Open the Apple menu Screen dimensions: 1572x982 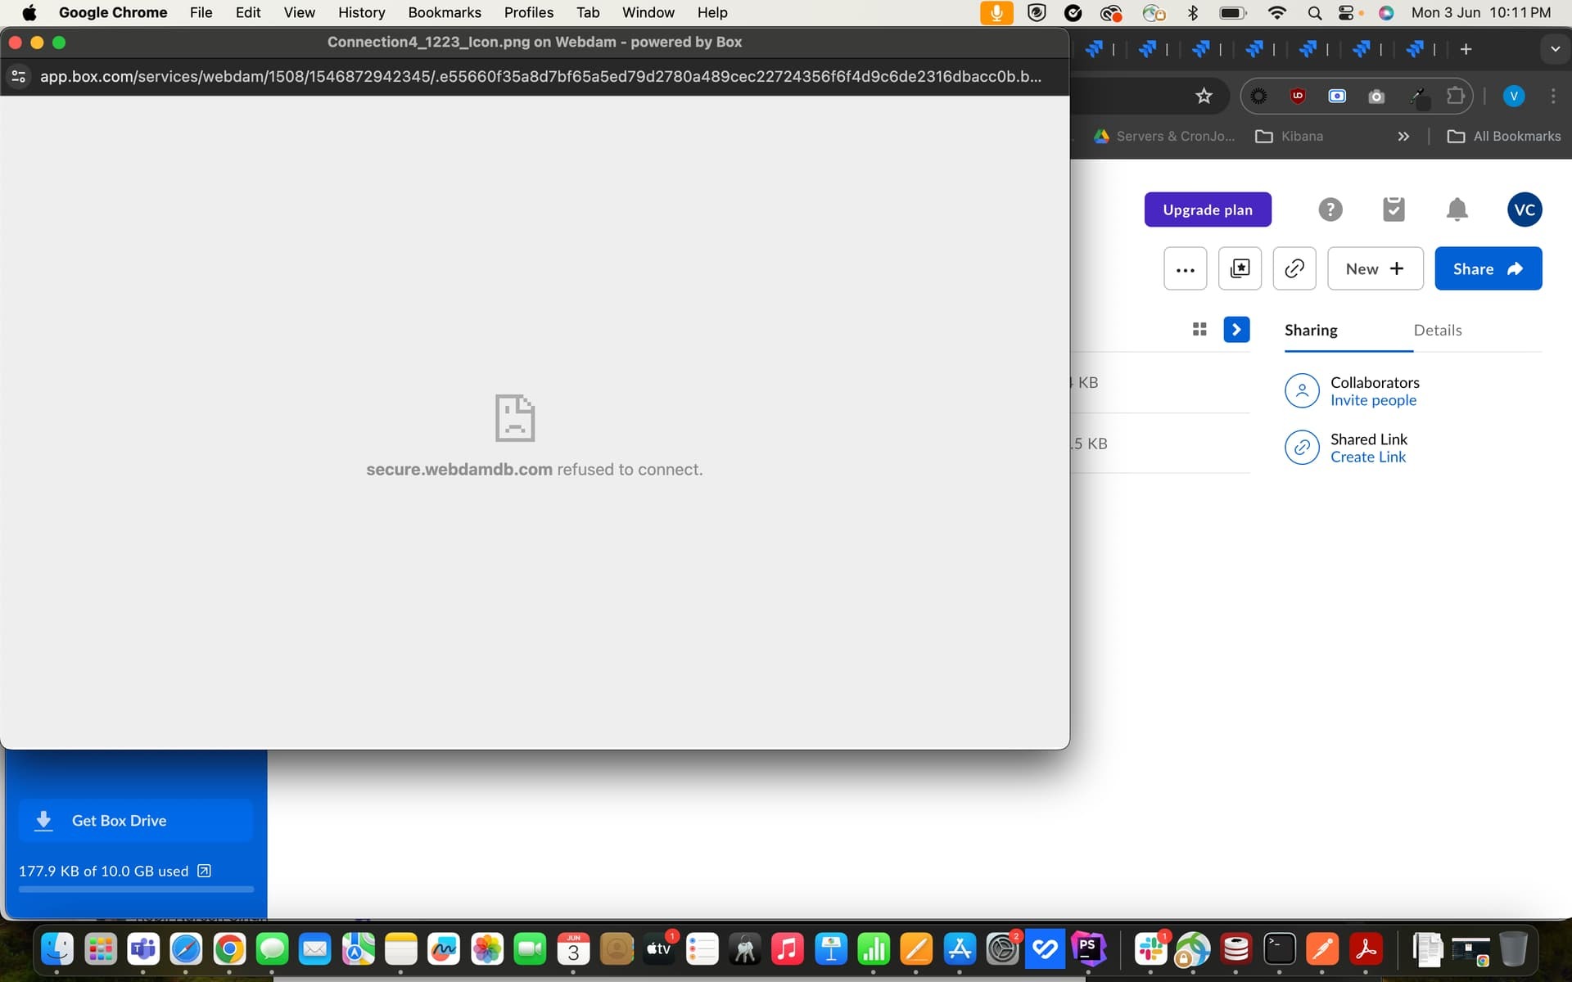pyautogui.click(x=29, y=12)
